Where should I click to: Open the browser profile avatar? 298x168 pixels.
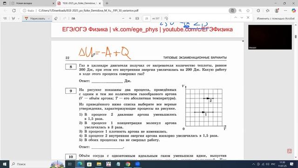(277, 11)
